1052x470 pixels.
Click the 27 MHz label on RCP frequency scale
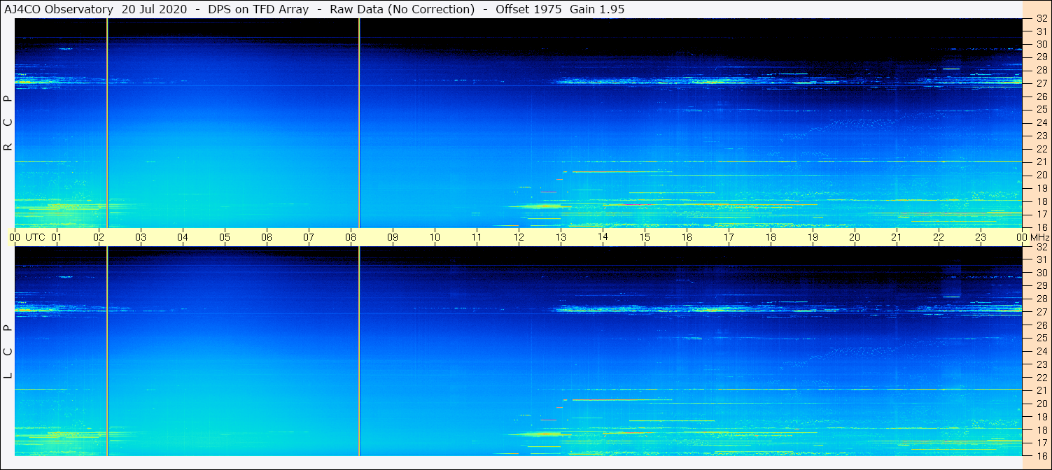[x=1042, y=83]
